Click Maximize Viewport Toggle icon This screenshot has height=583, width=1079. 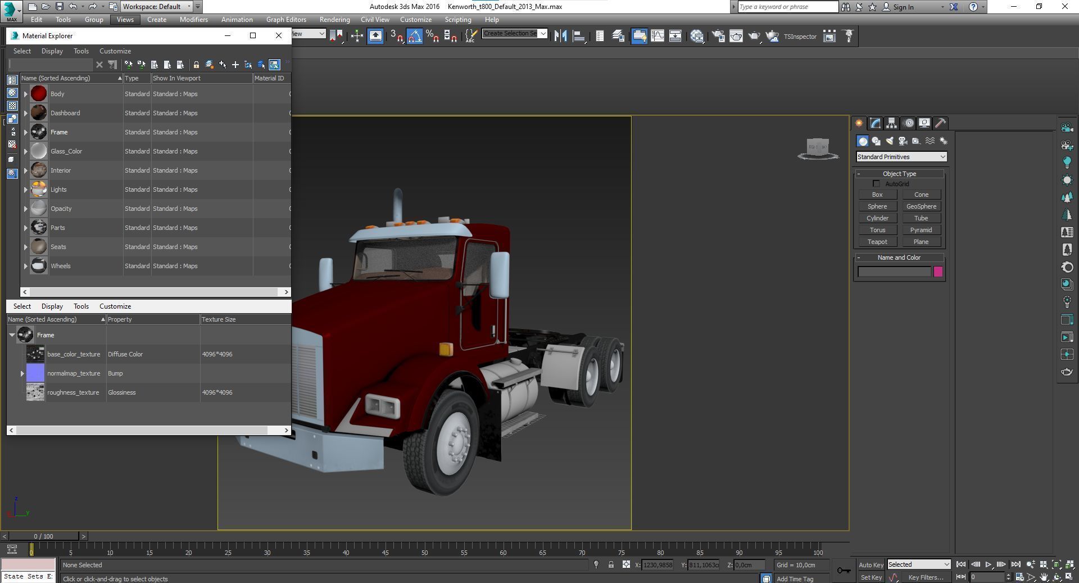click(1069, 577)
